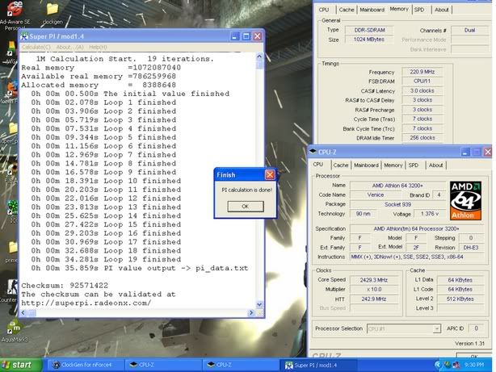Switch to Mainboard tab in top CPU-Z window
This screenshot has width=496, height=372.
[x=372, y=10]
